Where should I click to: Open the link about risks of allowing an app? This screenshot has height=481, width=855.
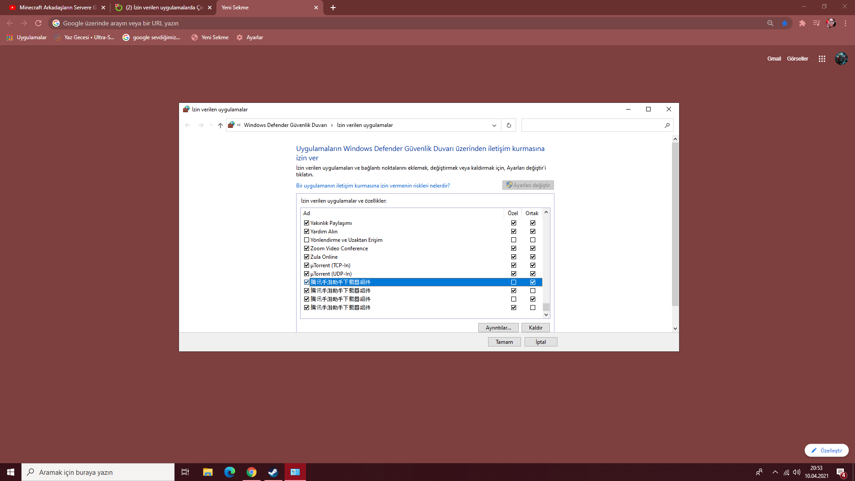(373, 186)
